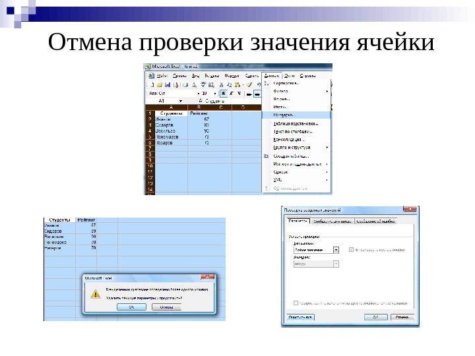The height and width of the screenshot is (356, 475).
Task: Choose Таблица подстановки menu entry
Action: (296, 123)
